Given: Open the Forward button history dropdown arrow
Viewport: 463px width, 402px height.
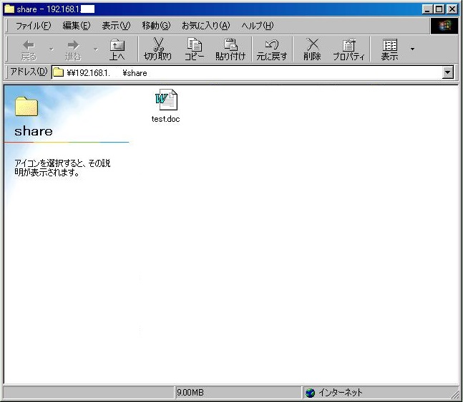Looking at the screenshot, I should coord(95,49).
